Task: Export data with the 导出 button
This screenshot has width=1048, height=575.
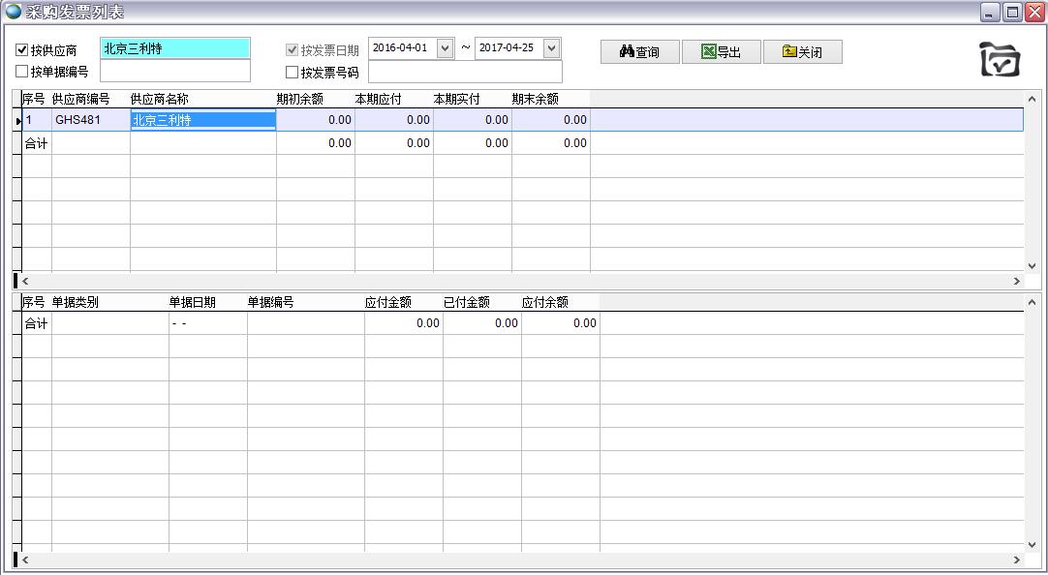Action: pyautogui.click(x=721, y=52)
